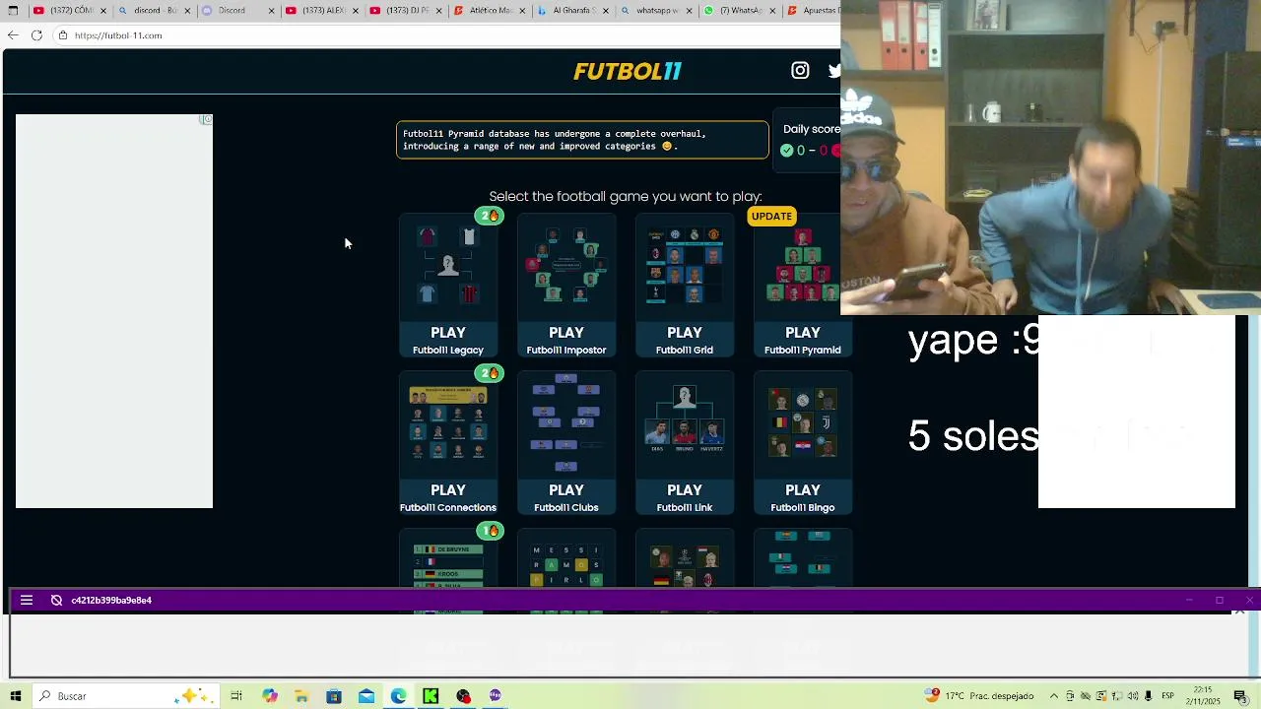Play Futbol11 Pyramid game
The image size is (1261, 709).
pyautogui.click(x=803, y=286)
